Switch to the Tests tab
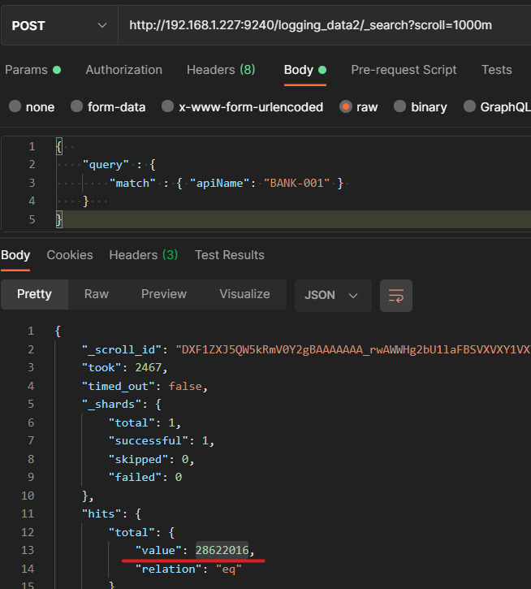The height and width of the screenshot is (589, 531). 496,70
